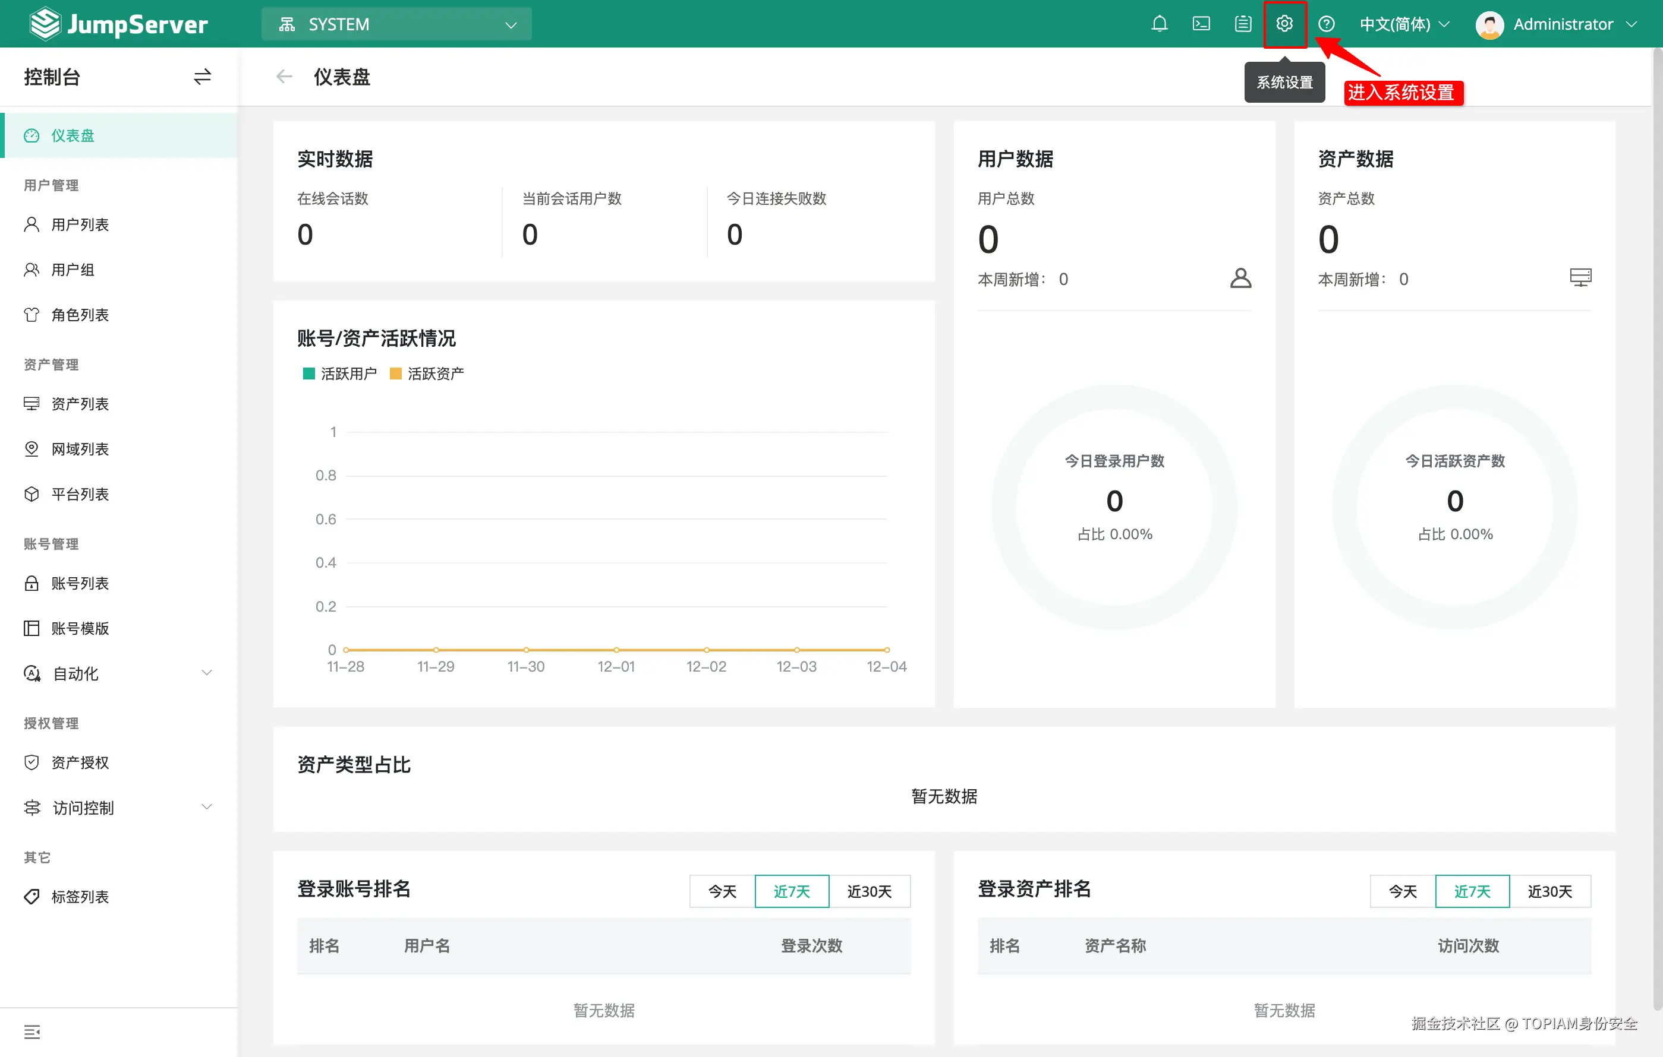The width and height of the screenshot is (1663, 1057).
Task: Select 今天 in 登录账号排名 filter
Action: (722, 891)
